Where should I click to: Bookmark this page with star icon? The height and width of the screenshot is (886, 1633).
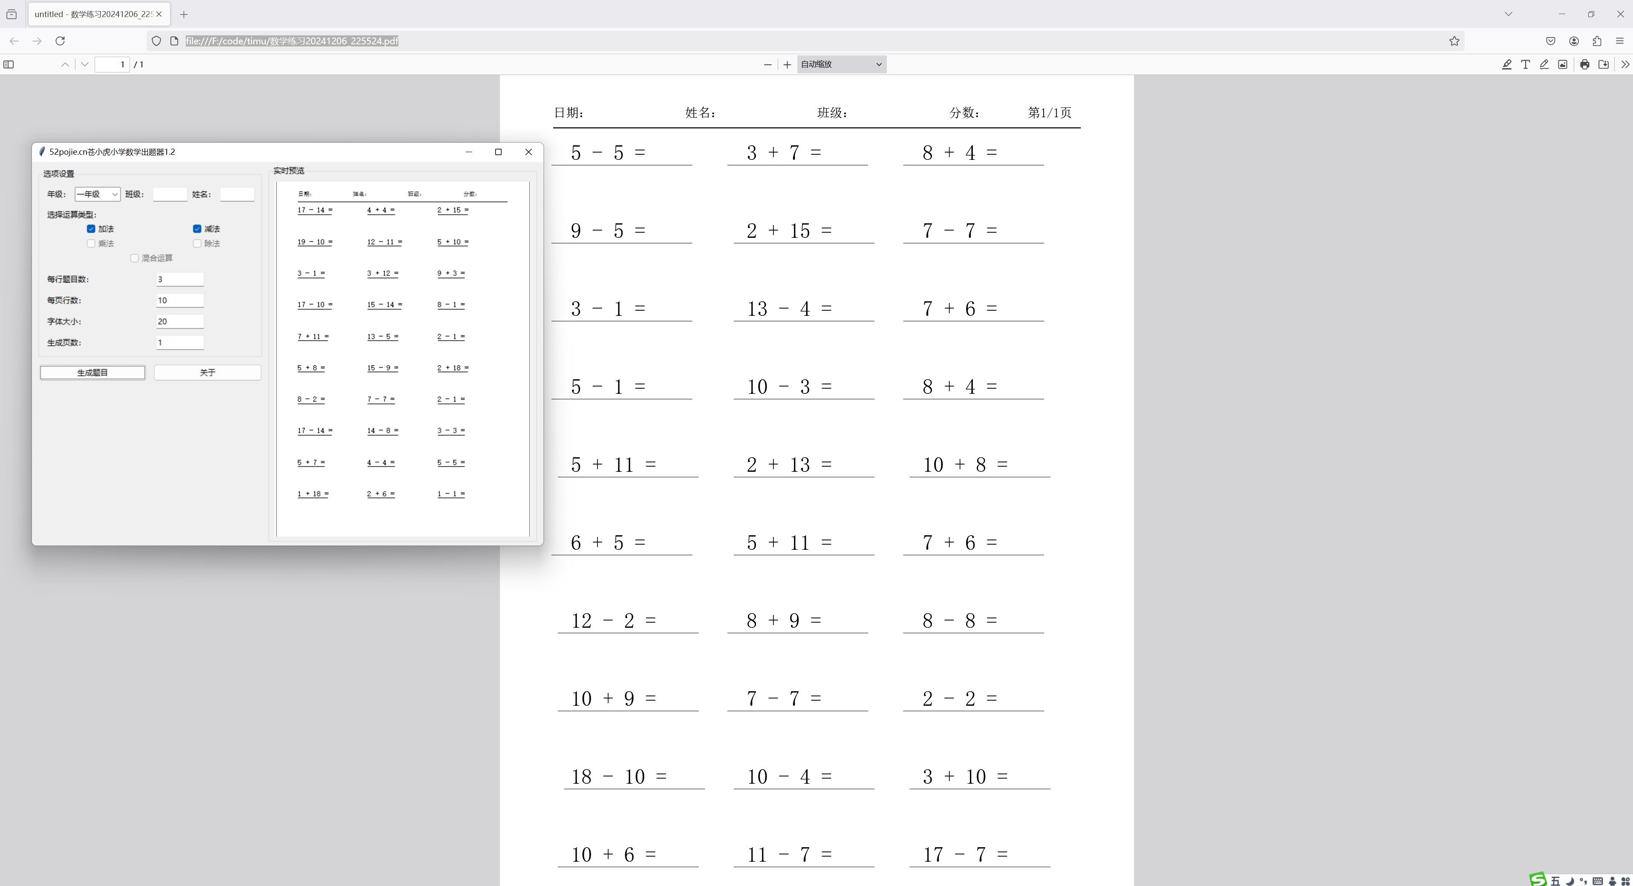[1454, 41]
